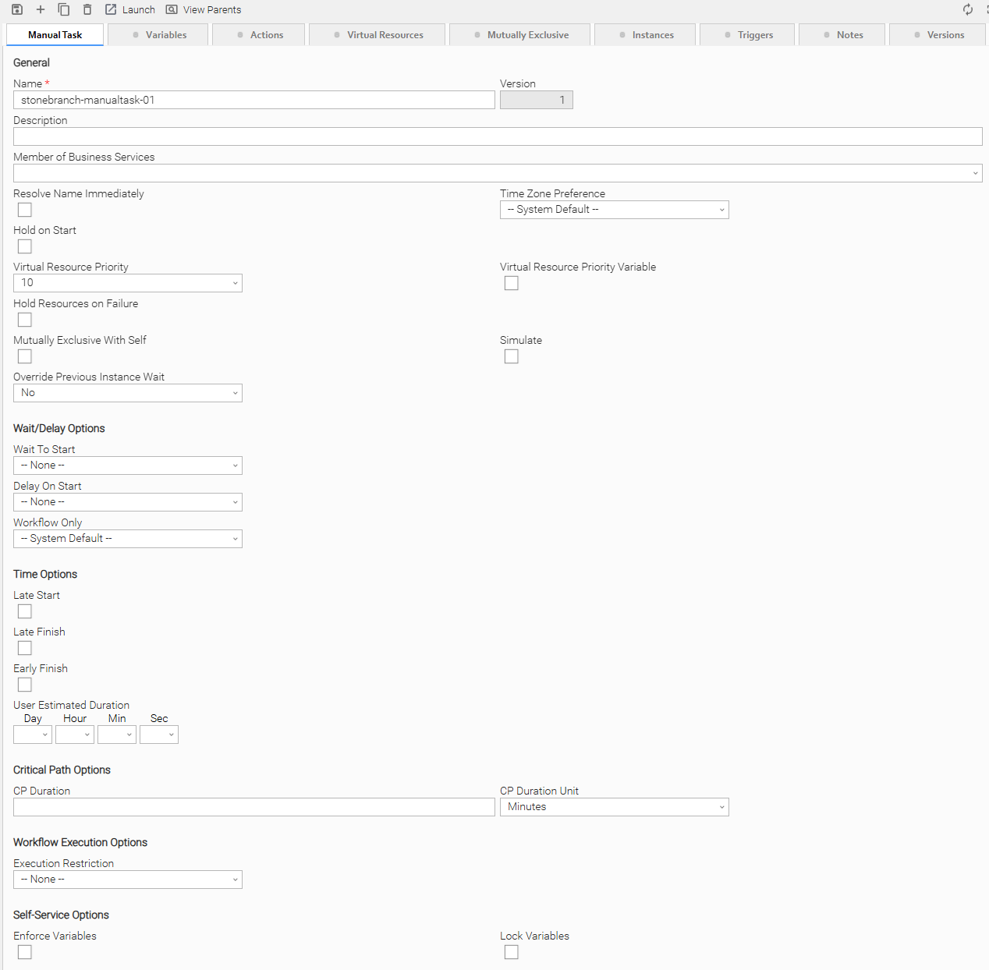Open the Execution Restriction dropdown
The image size is (989, 970).
pos(128,880)
